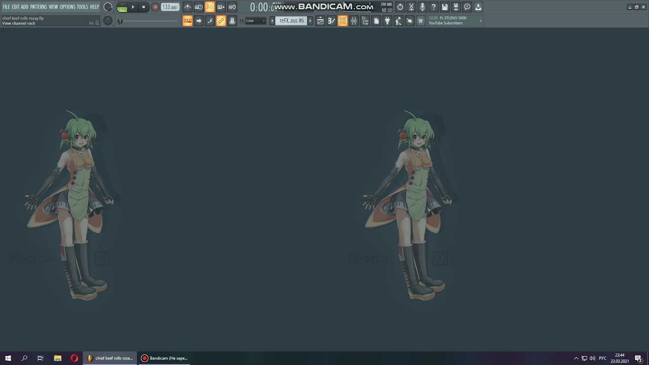
Task: Open the OPTIONS menu
Action: 67,7
